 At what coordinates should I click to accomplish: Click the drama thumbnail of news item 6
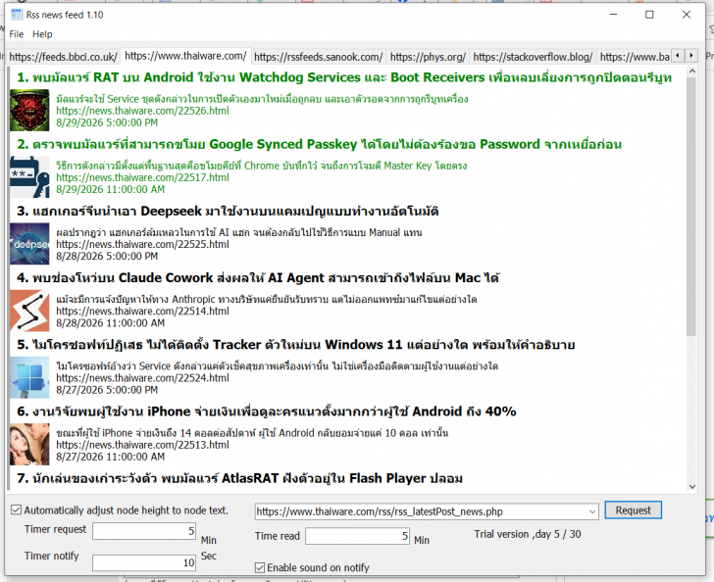pos(29,445)
